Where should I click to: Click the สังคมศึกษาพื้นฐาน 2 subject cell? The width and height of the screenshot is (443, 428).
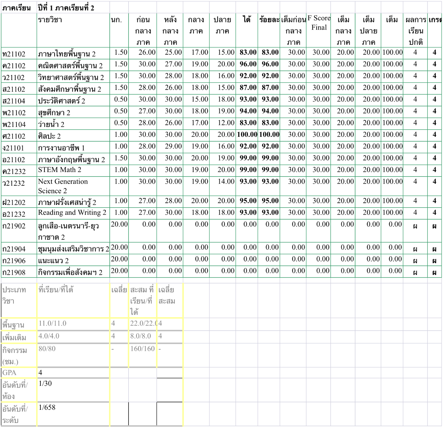pos(73,89)
